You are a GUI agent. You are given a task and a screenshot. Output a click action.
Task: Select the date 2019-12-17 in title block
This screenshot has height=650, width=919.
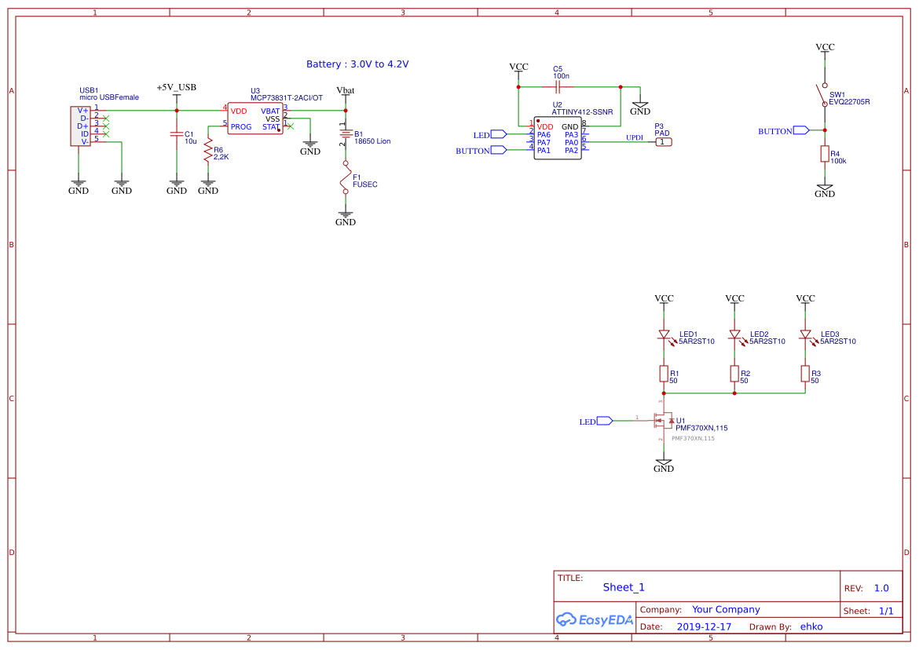click(703, 626)
